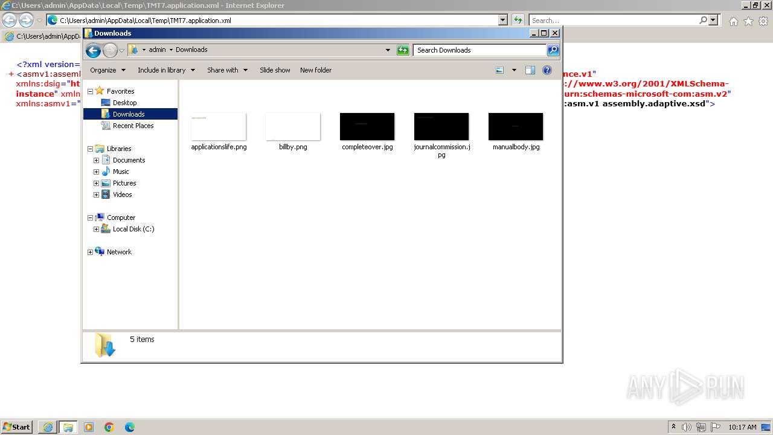
Task: Create a New folder
Action: point(316,70)
